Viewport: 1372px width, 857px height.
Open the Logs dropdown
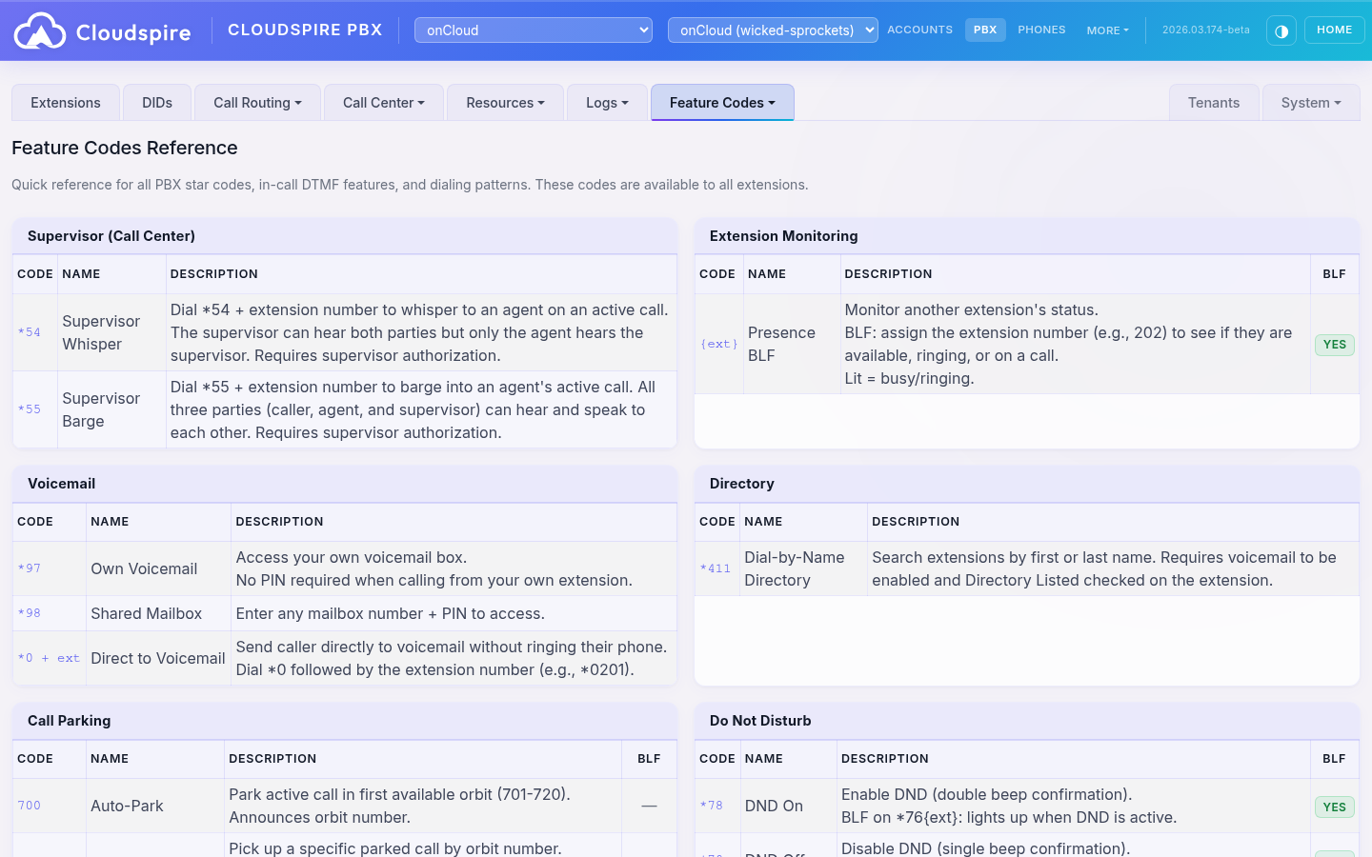click(606, 102)
